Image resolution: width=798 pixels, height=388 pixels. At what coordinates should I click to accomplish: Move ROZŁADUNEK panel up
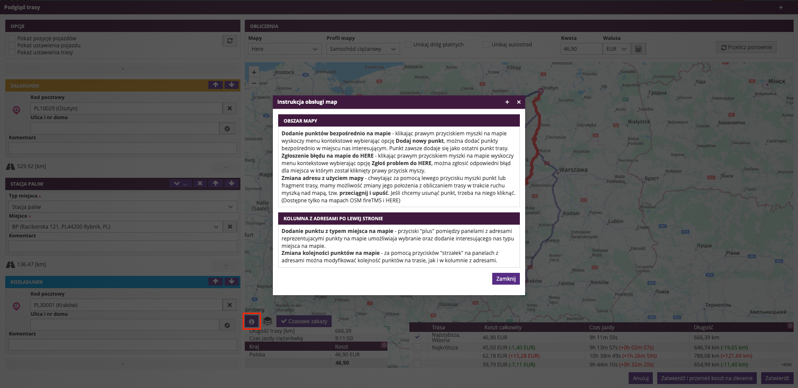coord(215,282)
